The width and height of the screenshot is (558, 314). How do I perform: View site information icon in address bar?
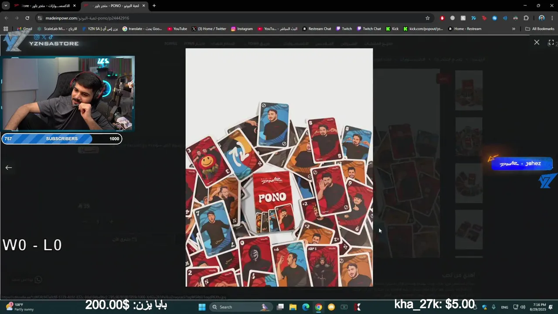(x=40, y=18)
